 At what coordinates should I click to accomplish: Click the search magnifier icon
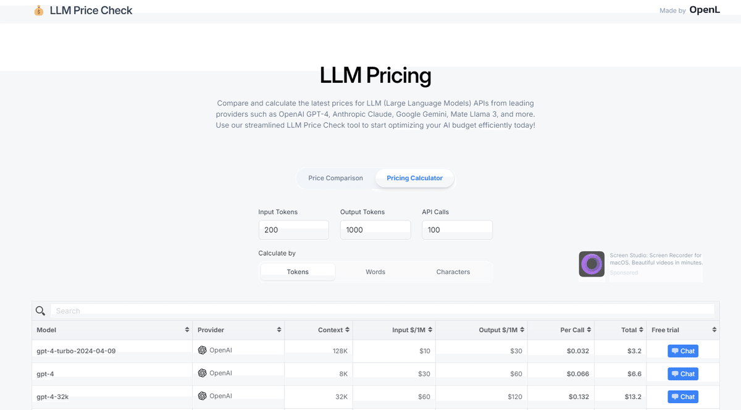tap(41, 311)
